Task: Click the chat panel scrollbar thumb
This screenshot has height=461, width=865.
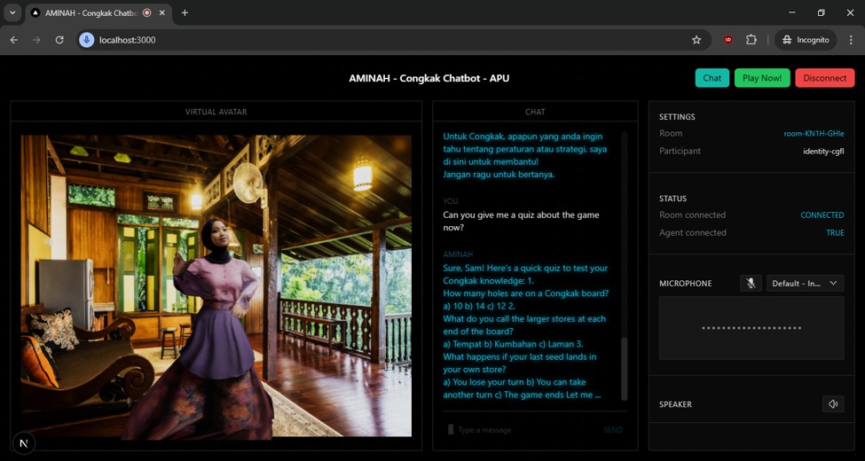Action: [624, 369]
